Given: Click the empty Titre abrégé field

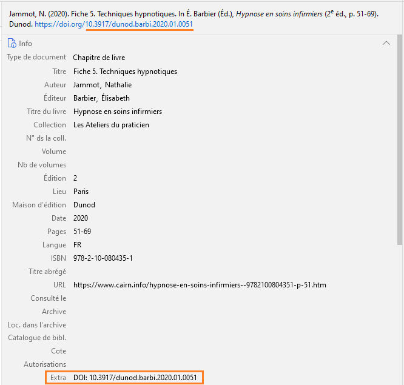Looking at the screenshot, I should pyautogui.click(x=232, y=272).
